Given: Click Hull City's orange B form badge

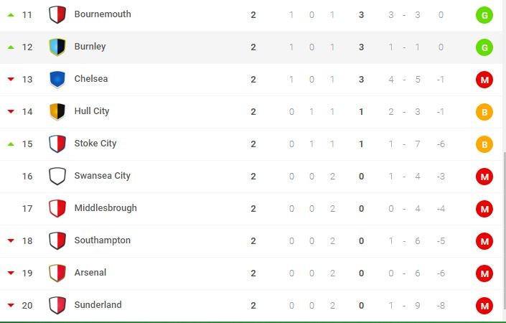Looking at the screenshot, I should (484, 112).
